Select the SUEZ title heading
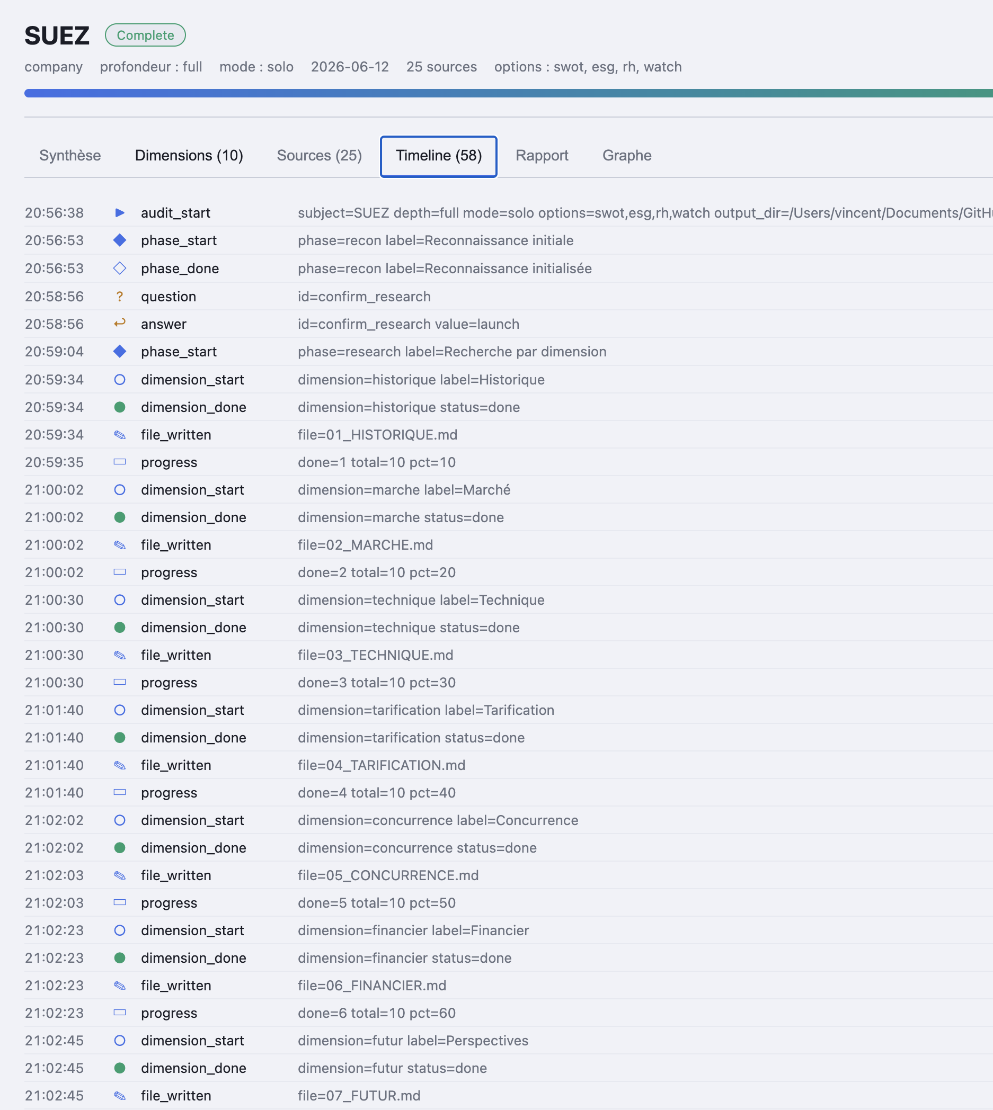The image size is (993, 1110). pos(57,36)
